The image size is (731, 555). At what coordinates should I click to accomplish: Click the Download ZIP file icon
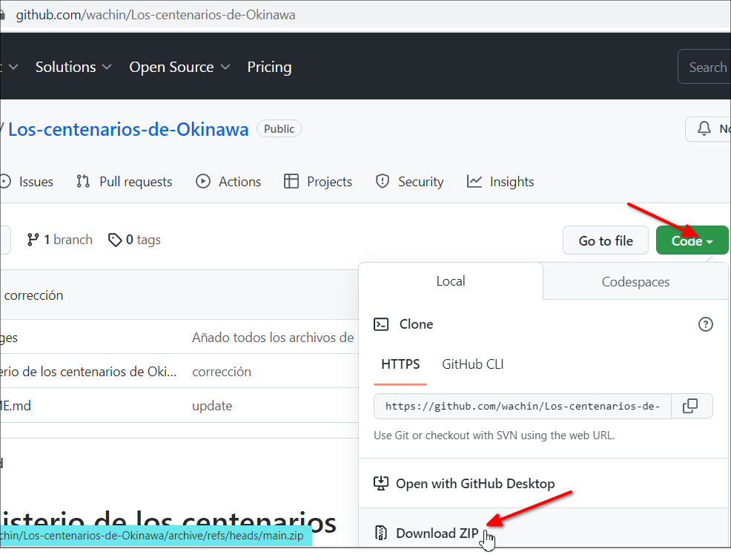[x=381, y=533]
